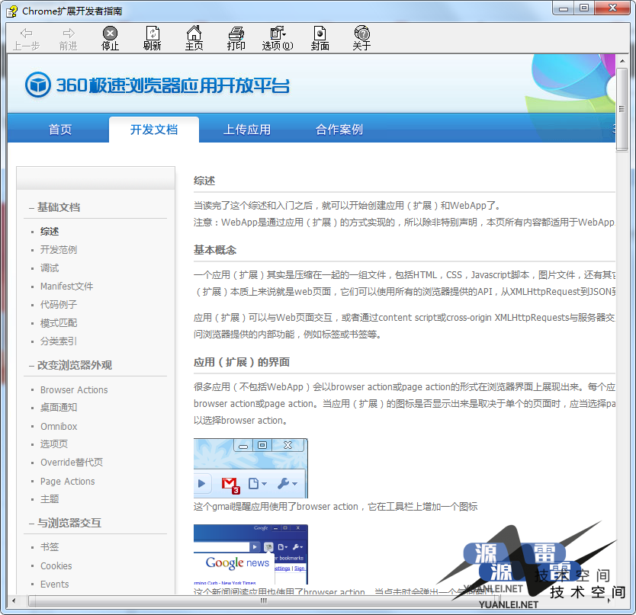
Task: Click the vertical scrollbar thumb
Action: tap(622, 110)
